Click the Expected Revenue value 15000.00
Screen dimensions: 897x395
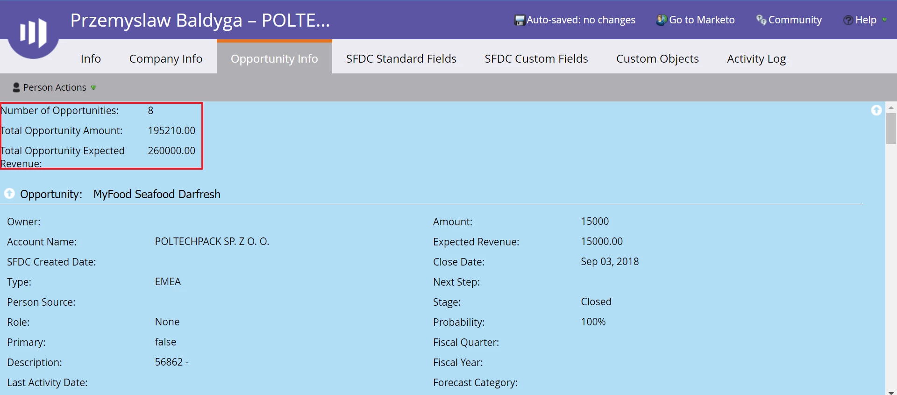tap(602, 241)
